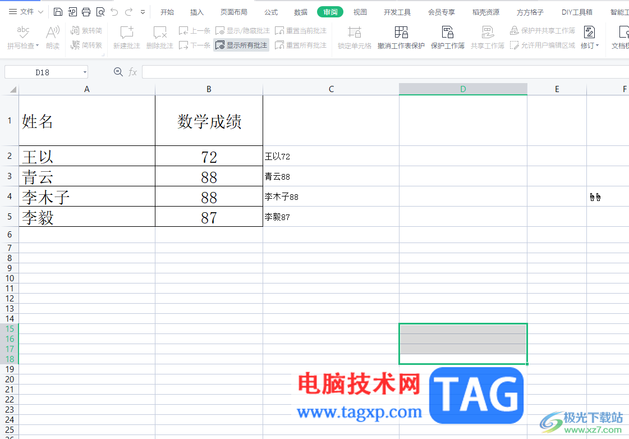The width and height of the screenshot is (629, 439).
Task: Click 繁转简 conversion button
Action: [x=86, y=30]
